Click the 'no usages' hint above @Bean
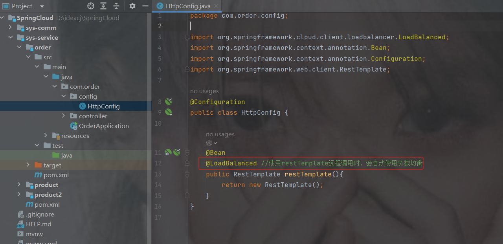This screenshot has width=503, height=244. (x=220, y=134)
